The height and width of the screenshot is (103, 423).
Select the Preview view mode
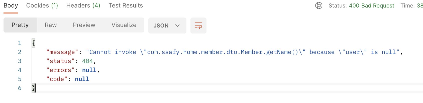point(84,25)
